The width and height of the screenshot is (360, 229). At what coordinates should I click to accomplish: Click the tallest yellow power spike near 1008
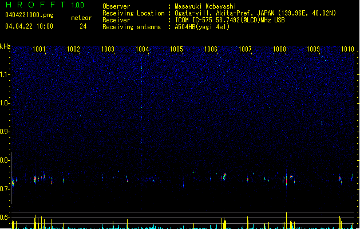coord(286,220)
